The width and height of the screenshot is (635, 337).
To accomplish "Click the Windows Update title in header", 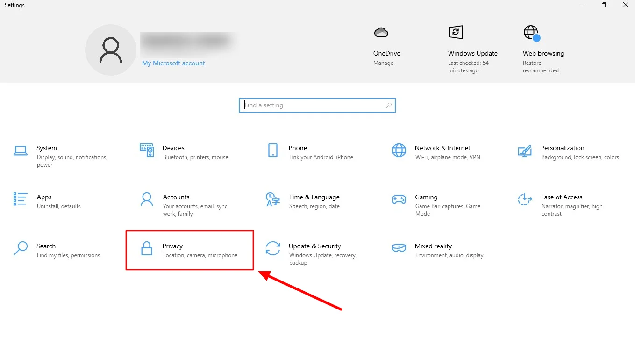I will tap(473, 53).
